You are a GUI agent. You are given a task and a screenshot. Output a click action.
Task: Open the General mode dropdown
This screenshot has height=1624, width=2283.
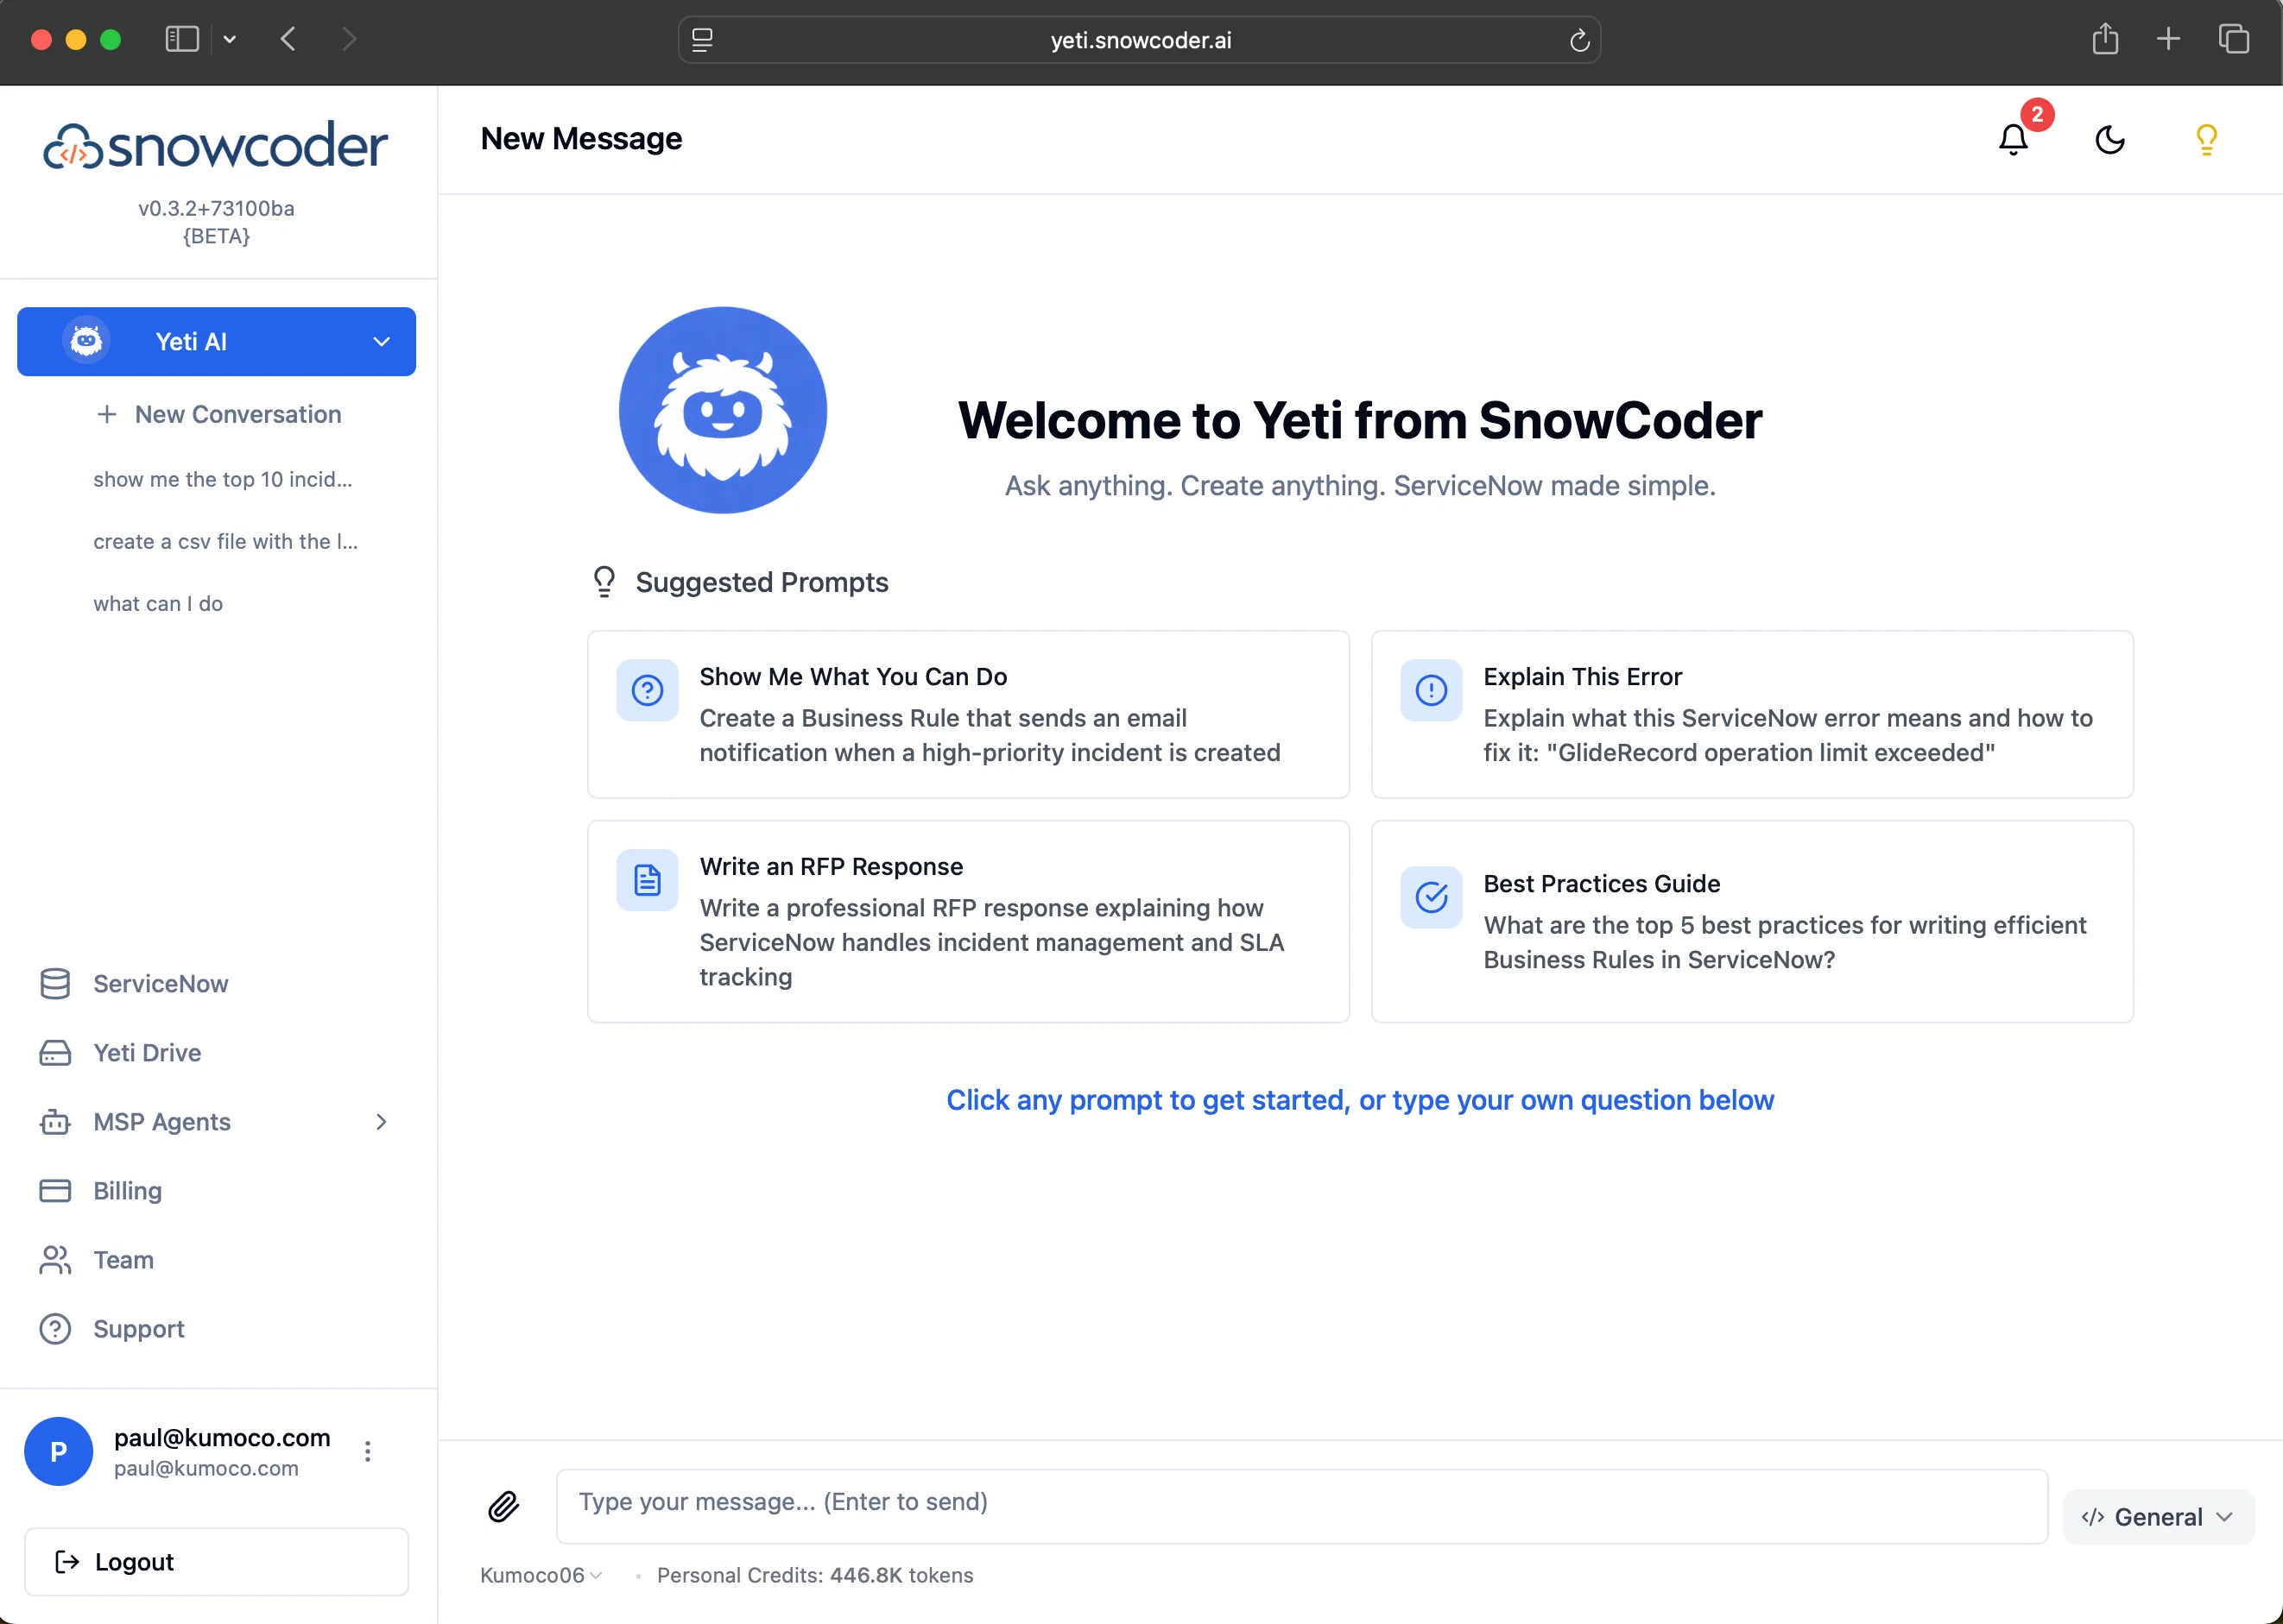tap(2157, 1516)
